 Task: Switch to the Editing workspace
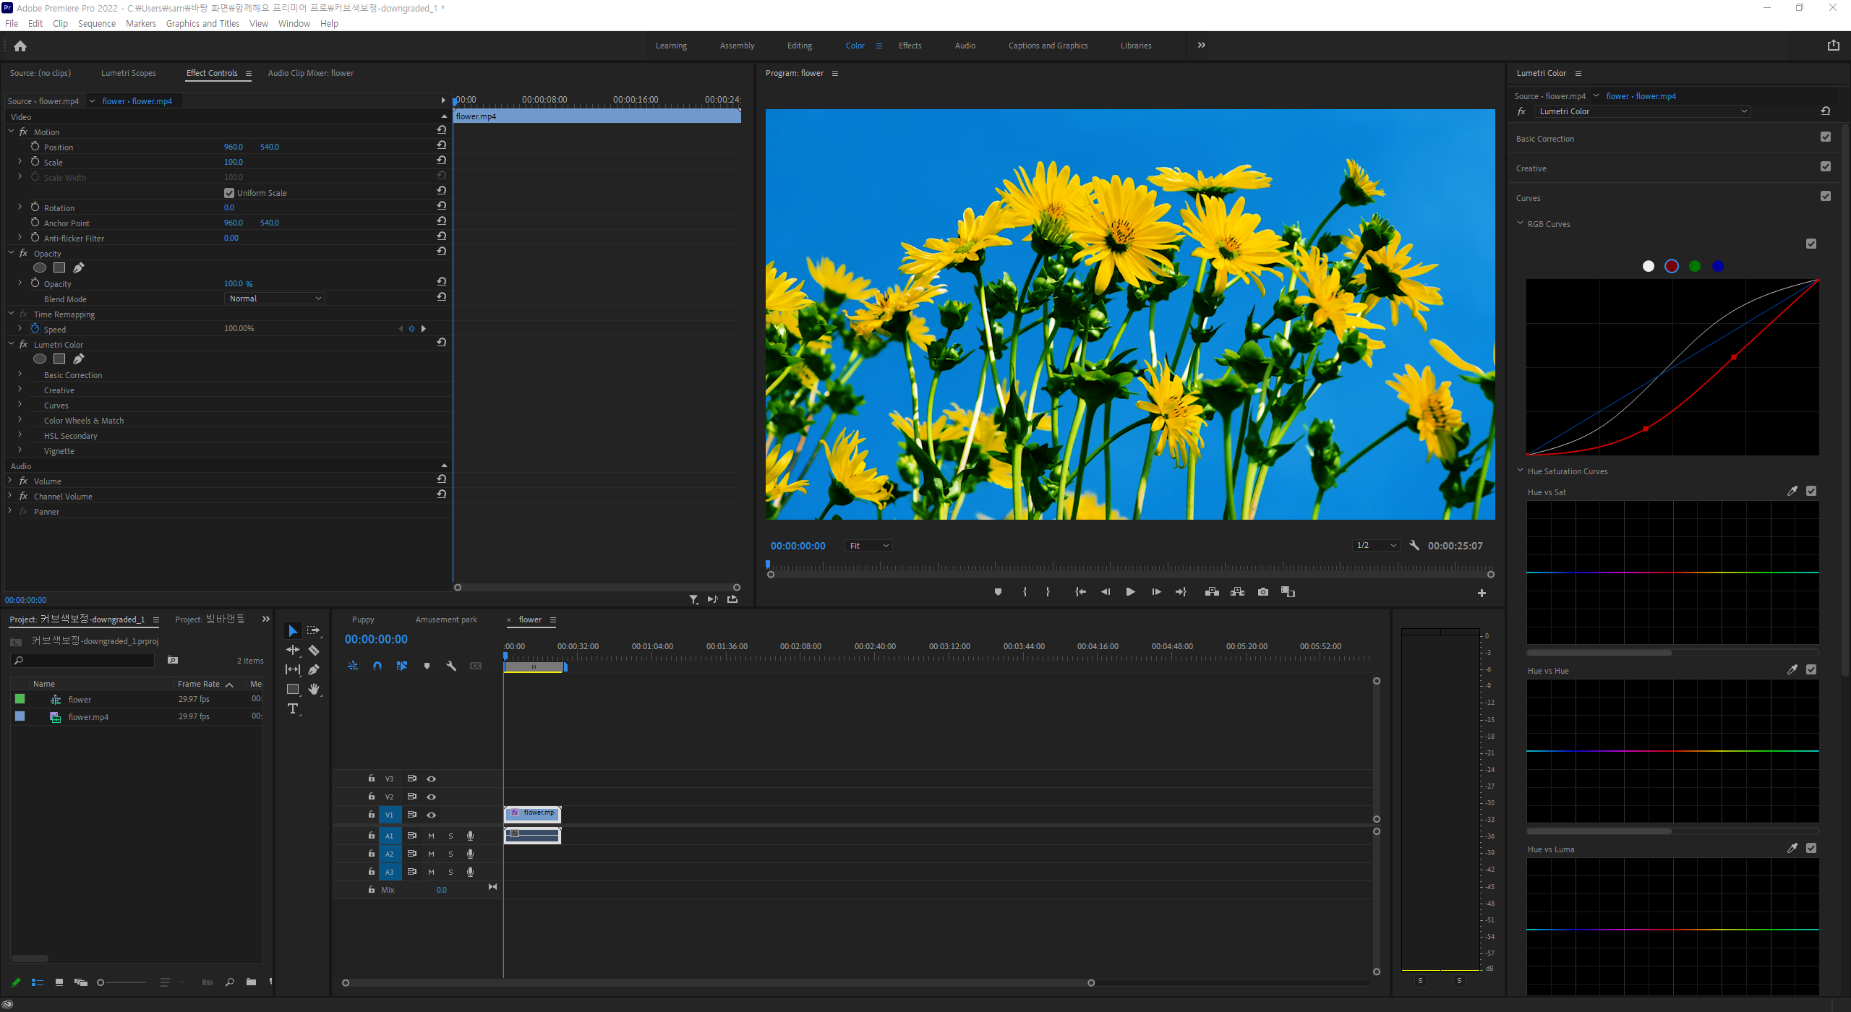tap(799, 46)
